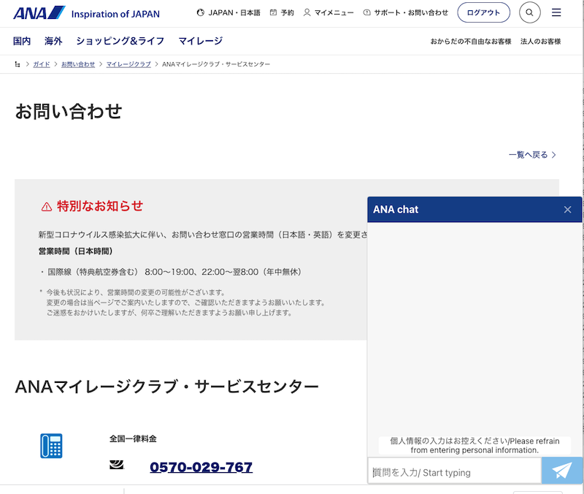Select the 国内 tab

pyautogui.click(x=22, y=41)
